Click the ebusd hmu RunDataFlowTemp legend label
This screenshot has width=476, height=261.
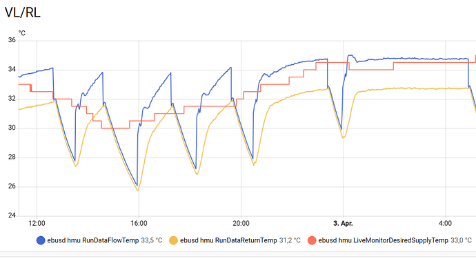(x=93, y=241)
